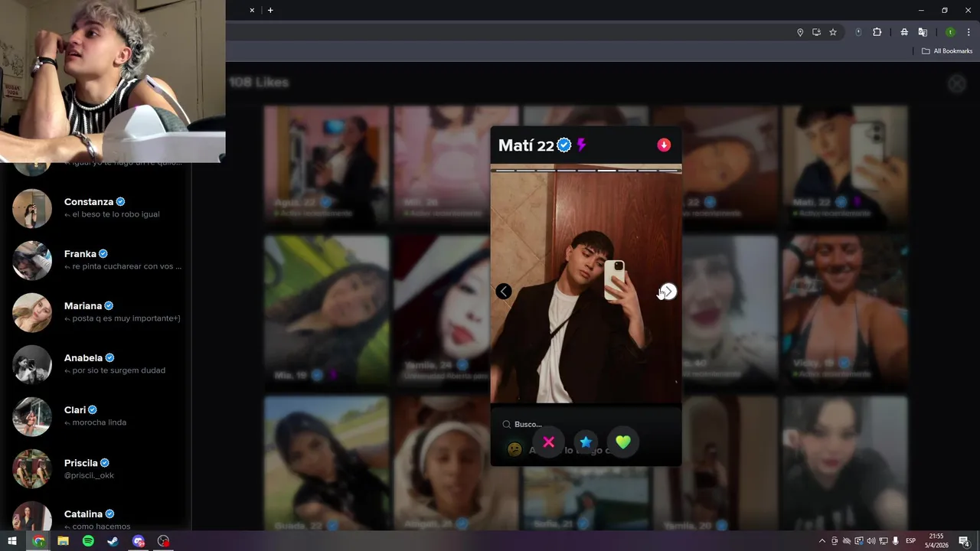Show the next photo with right arrow
The image size is (980, 551).
pos(668,292)
